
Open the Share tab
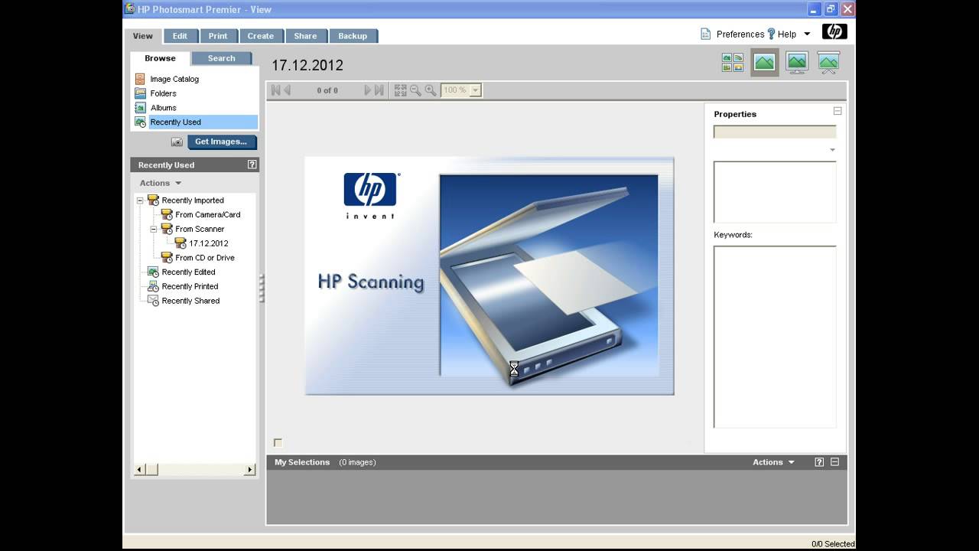[305, 36]
